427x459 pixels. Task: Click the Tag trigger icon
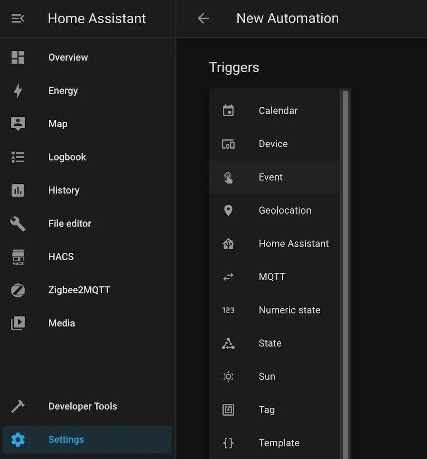(228, 410)
